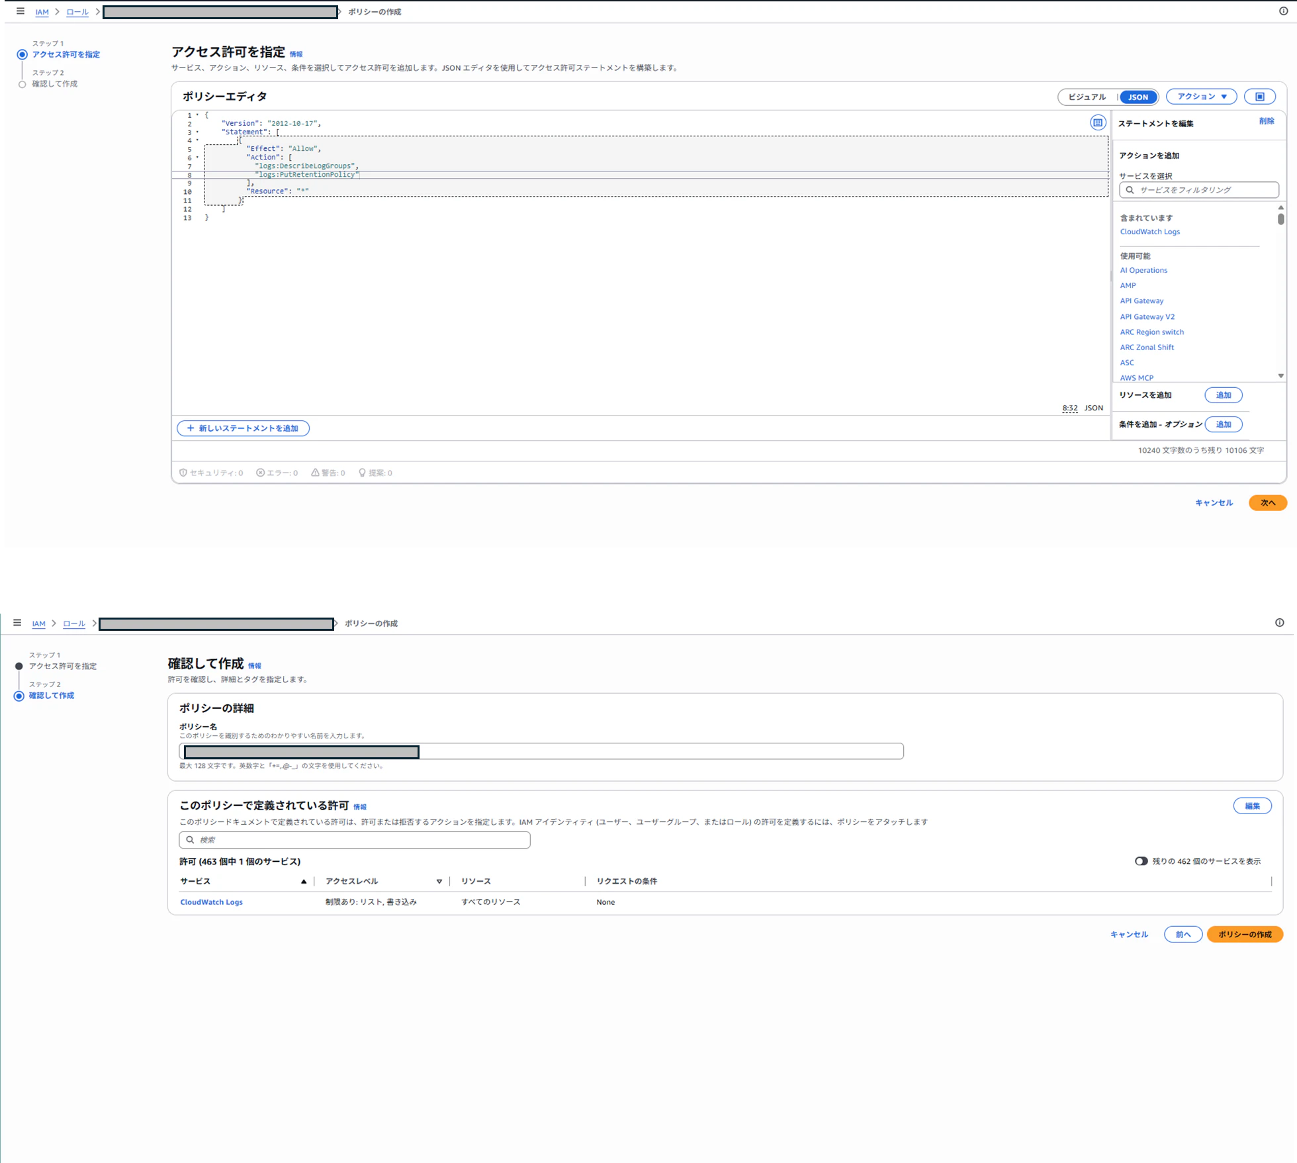Screen dimensions: 1297x1163
Task: Click the service list scrollbar thumb
Action: 1280,218
